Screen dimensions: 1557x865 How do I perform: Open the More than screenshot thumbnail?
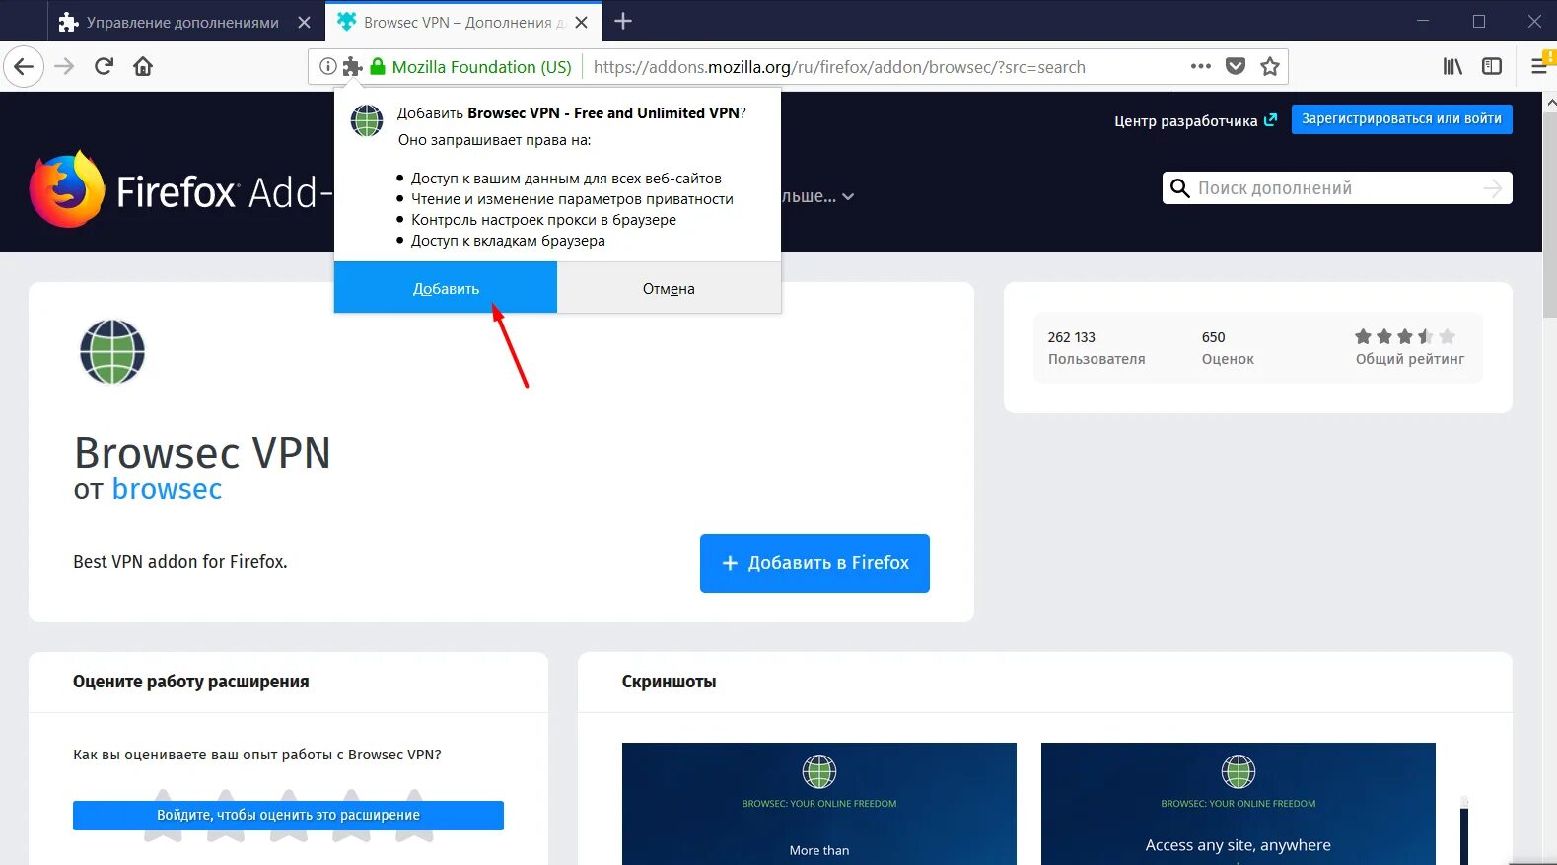point(818,804)
